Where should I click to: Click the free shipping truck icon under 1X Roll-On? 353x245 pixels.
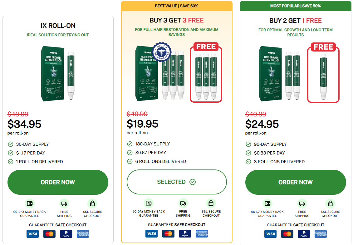64,204
